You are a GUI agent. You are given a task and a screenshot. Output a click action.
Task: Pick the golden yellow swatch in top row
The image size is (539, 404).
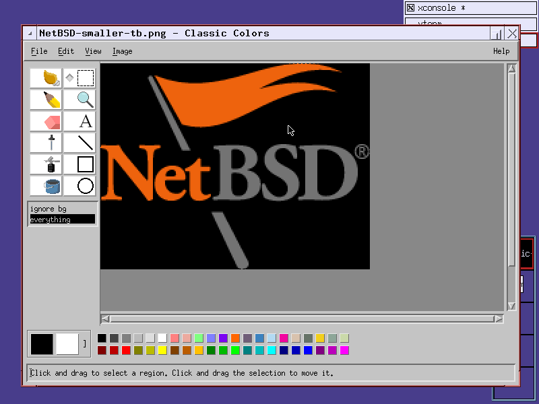coord(320,338)
